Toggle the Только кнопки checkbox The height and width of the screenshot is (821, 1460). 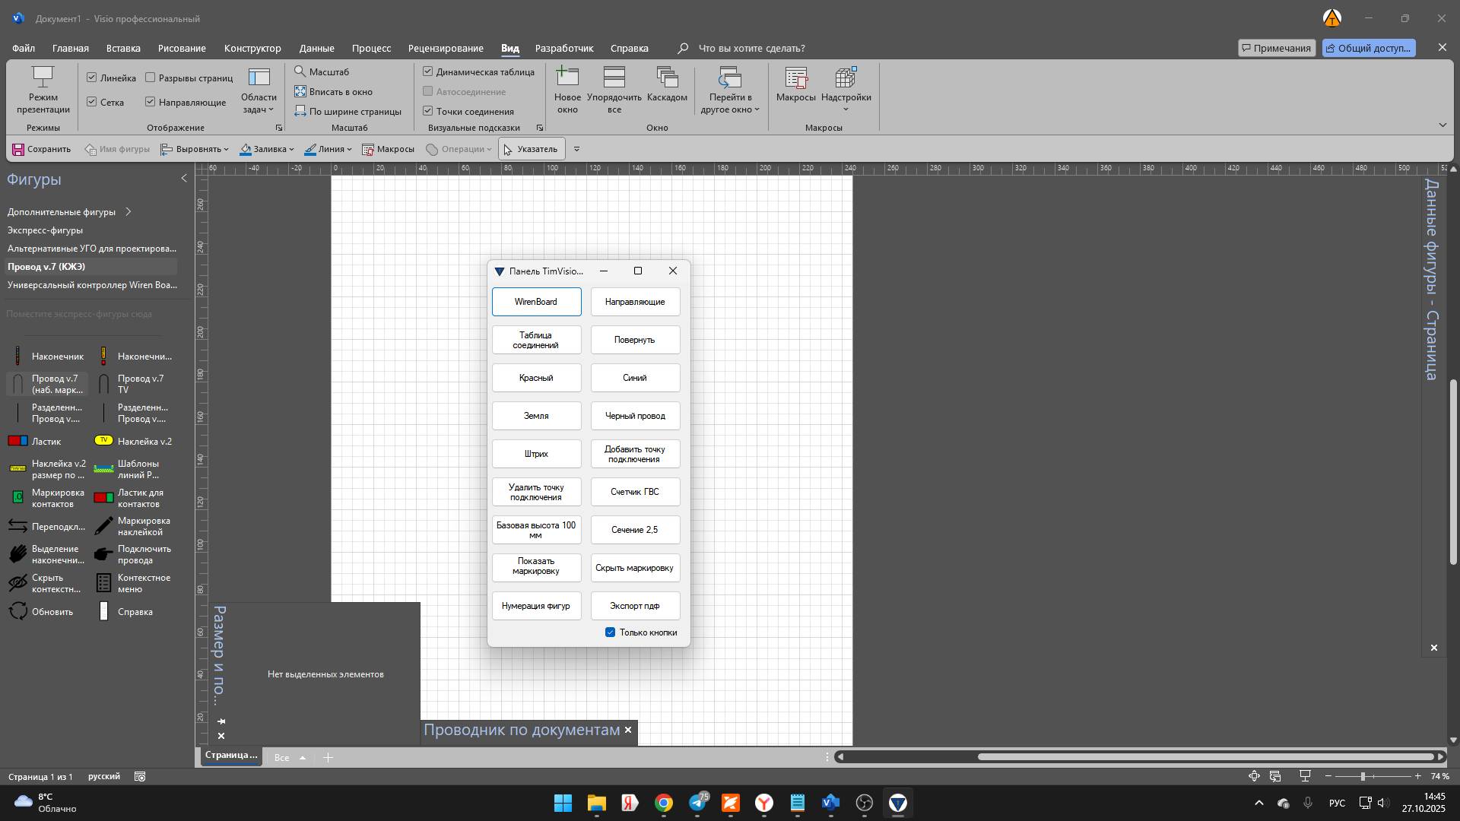click(610, 632)
